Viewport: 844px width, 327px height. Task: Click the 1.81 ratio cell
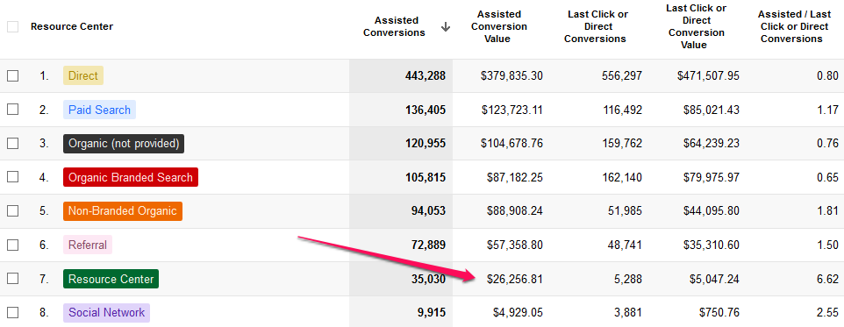(x=828, y=210)
